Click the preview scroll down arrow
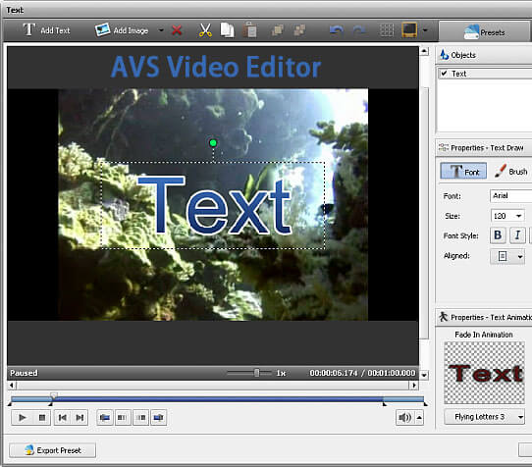 click(424, 375)
